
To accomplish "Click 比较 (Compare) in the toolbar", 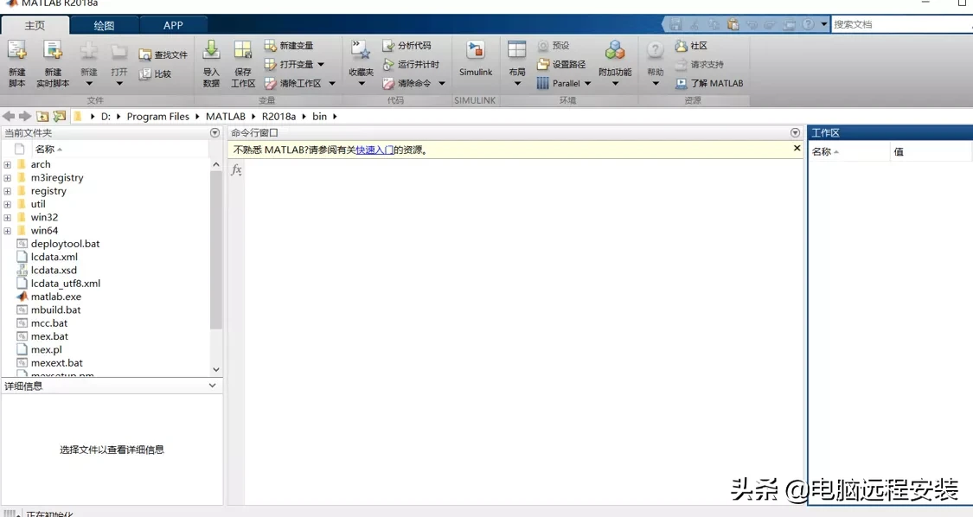I will pyautogui.click(x=155, y=73).
